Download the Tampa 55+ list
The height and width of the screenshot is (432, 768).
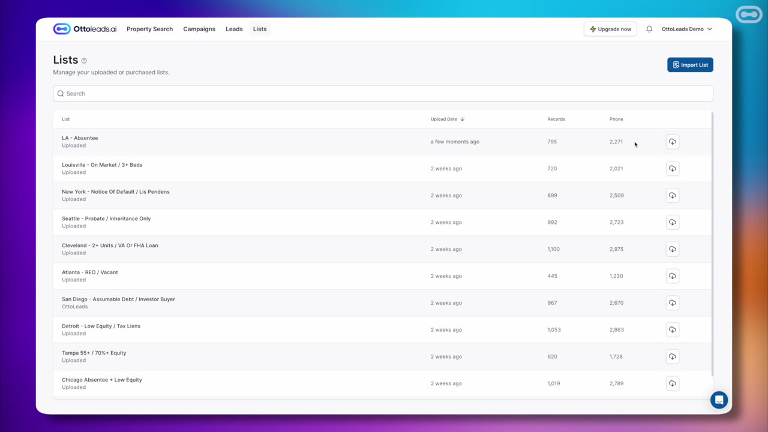pyautogui.click(x=672, y=356)
